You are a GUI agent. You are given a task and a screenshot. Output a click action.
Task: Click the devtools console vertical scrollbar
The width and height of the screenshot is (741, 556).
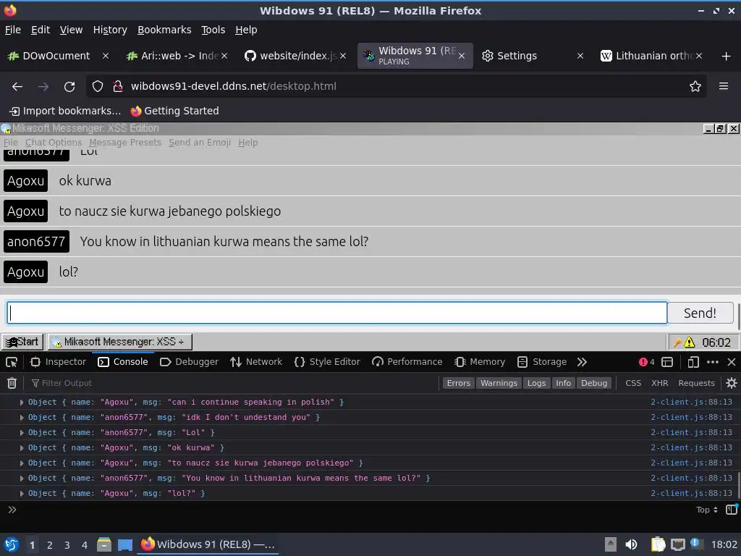tap(738, 484)
